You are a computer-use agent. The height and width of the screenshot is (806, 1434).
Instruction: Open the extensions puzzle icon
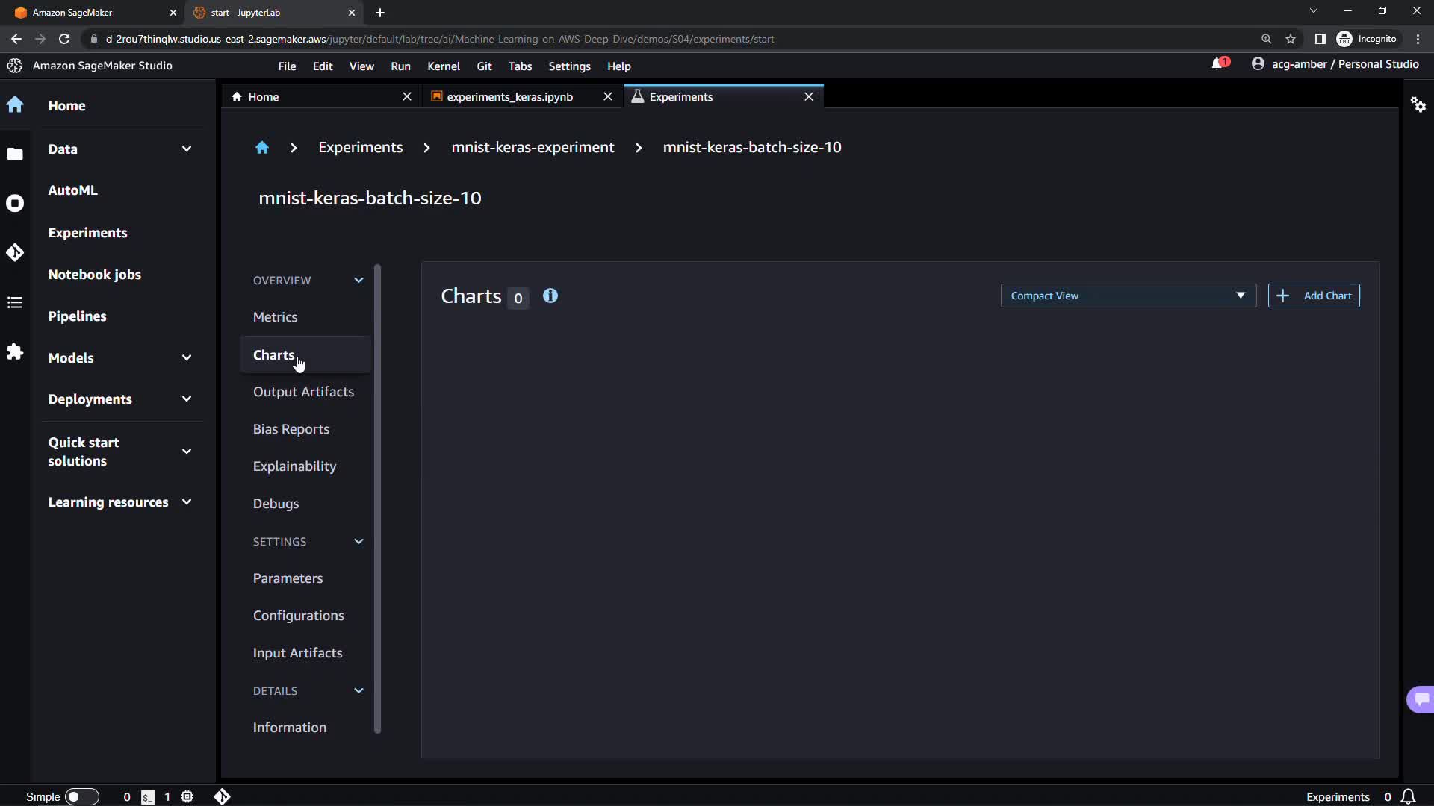click(15, 352)
